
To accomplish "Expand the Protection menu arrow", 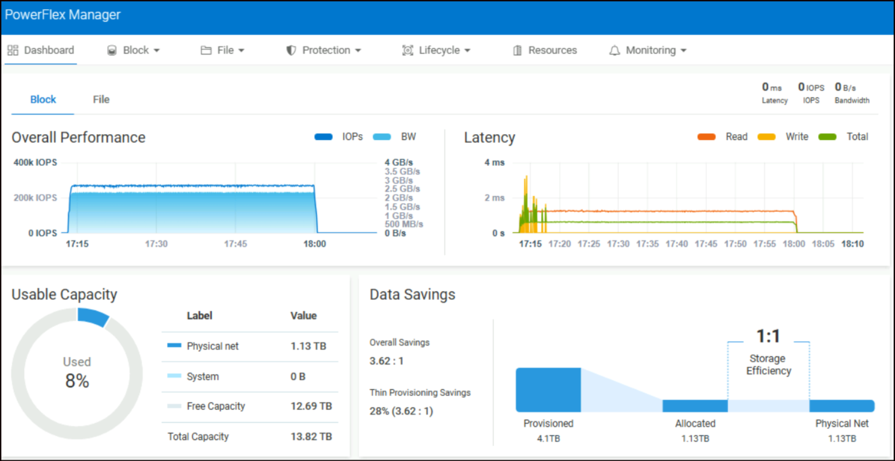I will tap(358, 51).
